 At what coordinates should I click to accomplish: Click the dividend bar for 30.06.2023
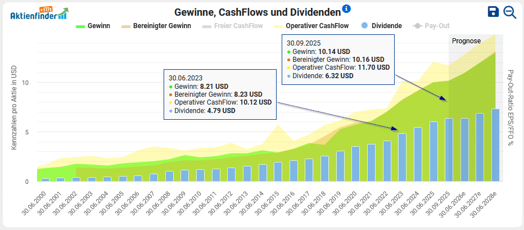tap(402, 157)
